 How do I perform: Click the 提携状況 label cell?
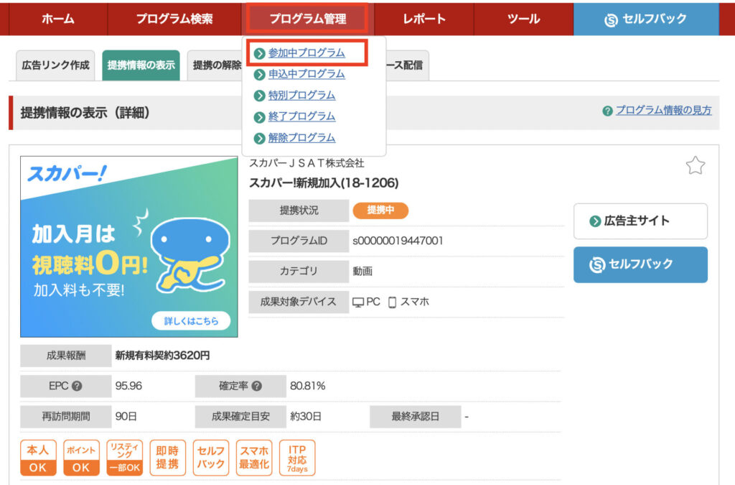pyautogui.click(x=299, y=211)
